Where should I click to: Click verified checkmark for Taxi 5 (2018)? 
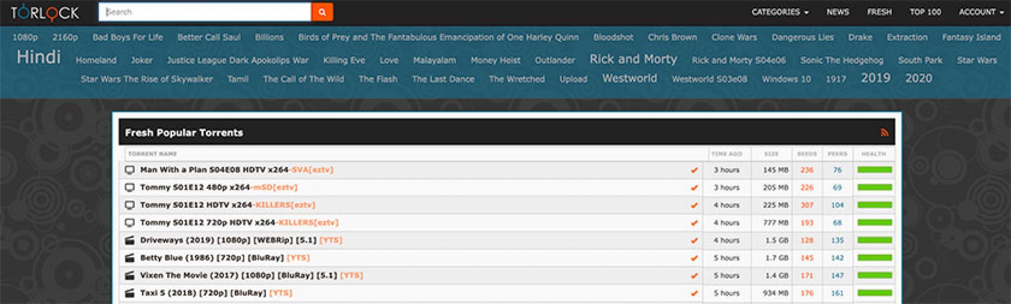point(694,293)
